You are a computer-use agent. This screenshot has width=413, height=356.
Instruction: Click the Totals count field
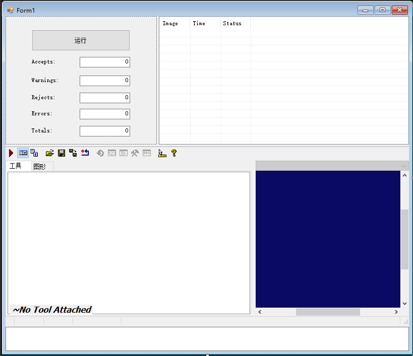[105, 131]
